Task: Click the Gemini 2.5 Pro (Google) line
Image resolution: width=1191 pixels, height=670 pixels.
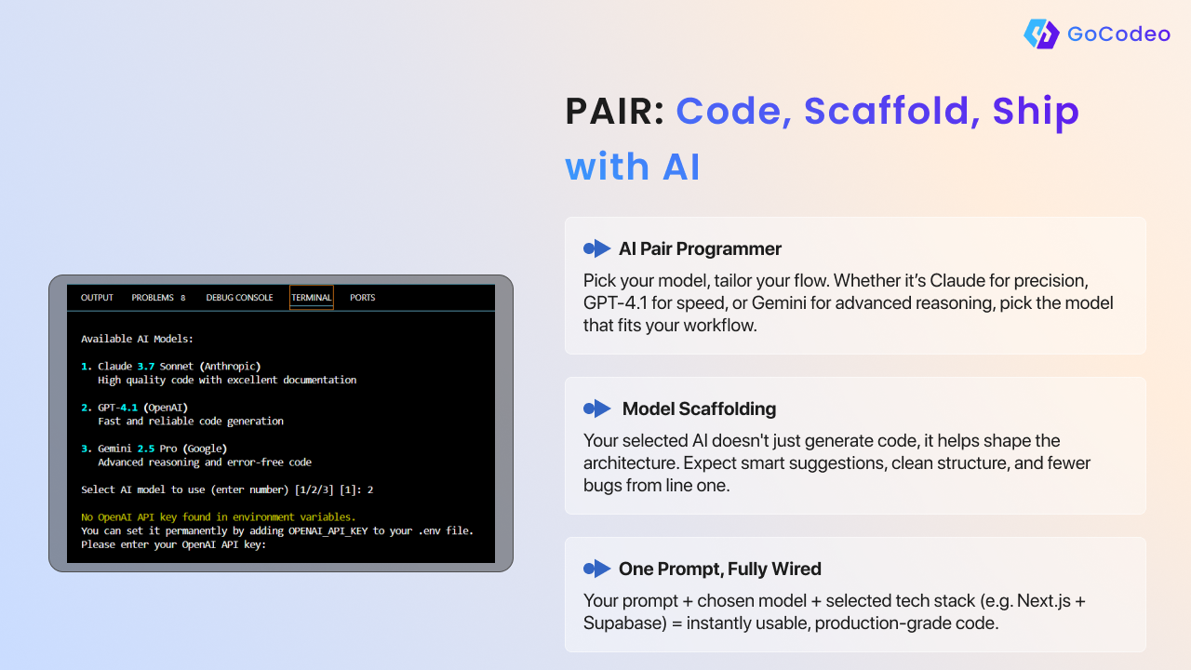Action: (x=154, y=449)
